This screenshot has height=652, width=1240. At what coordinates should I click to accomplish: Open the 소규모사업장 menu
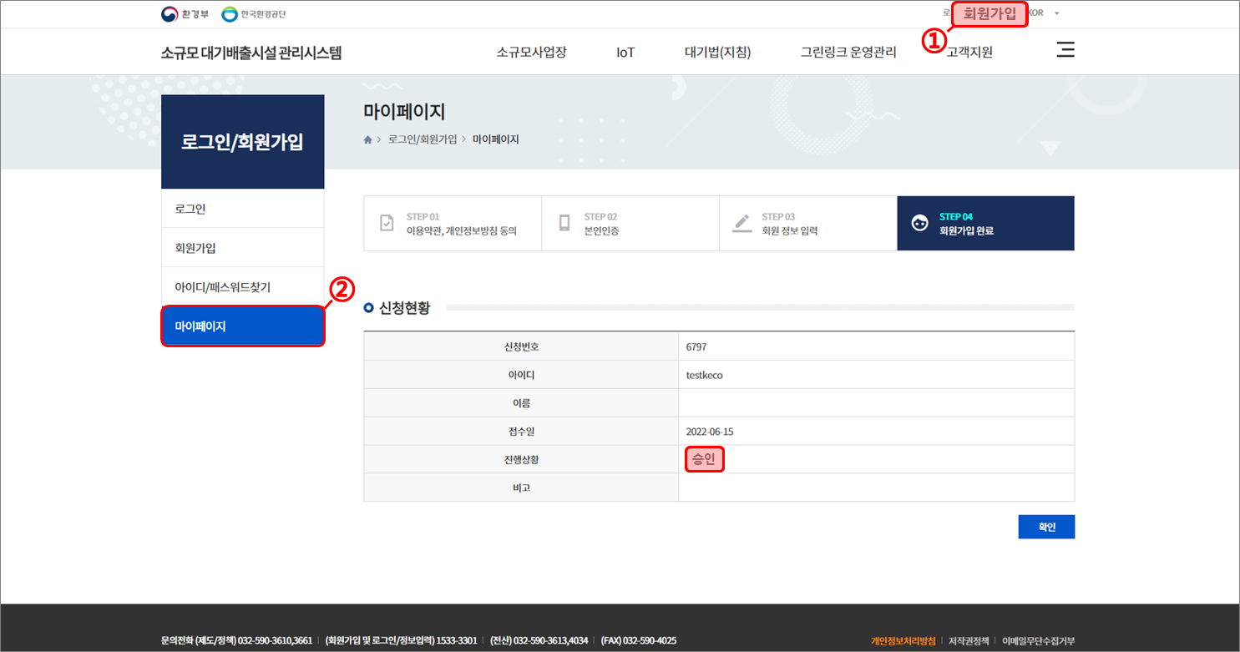pyautogui.click(x=531, y=52)
